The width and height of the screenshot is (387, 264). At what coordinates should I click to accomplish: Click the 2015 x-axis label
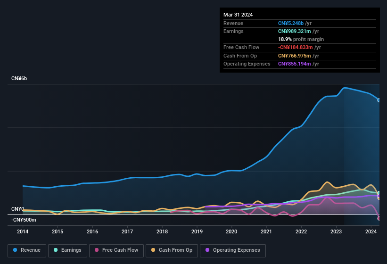(58, 231)
